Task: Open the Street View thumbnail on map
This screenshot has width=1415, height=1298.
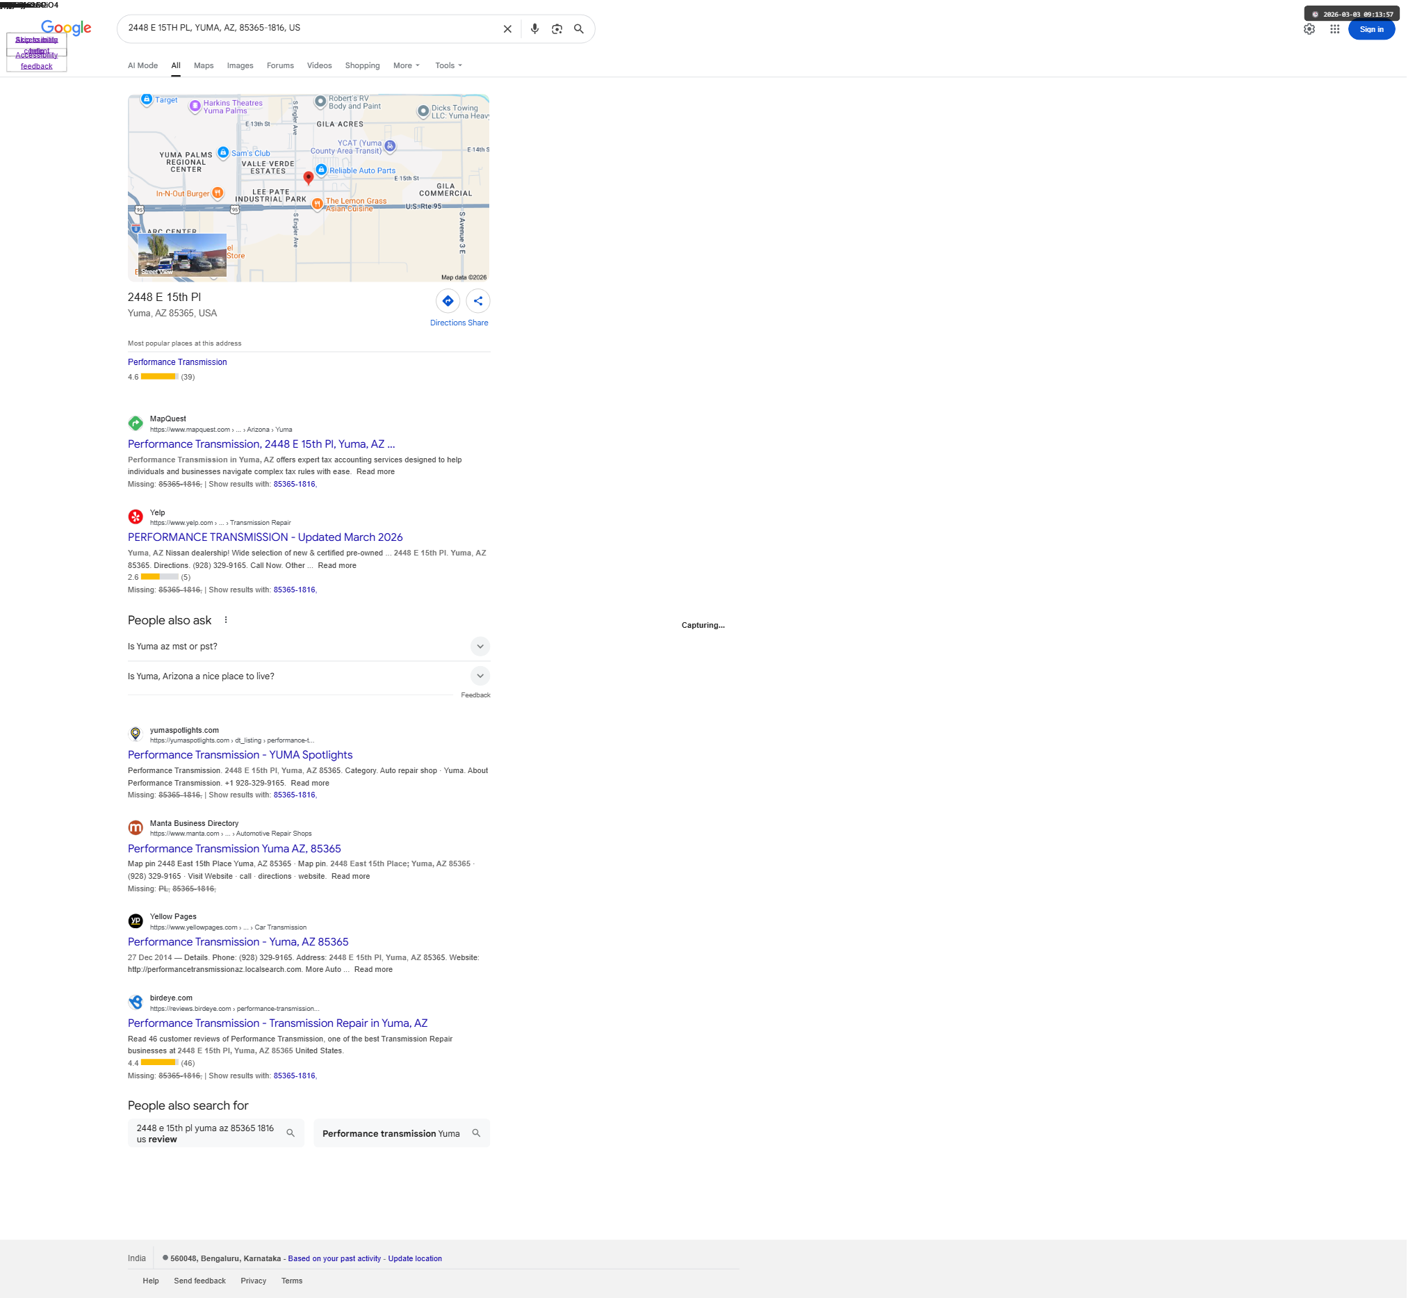Action: (183, 257)
